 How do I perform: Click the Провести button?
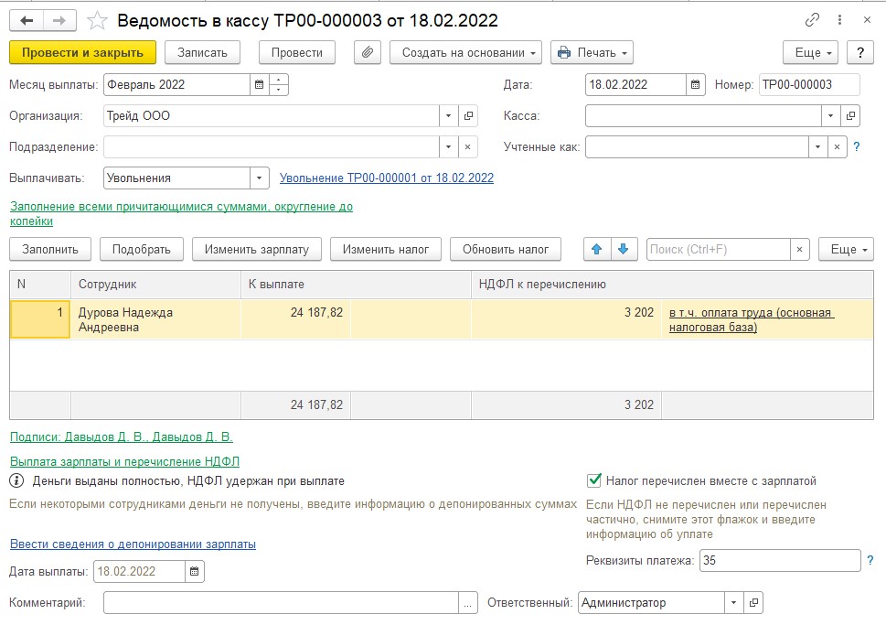(x=296, y=52)
